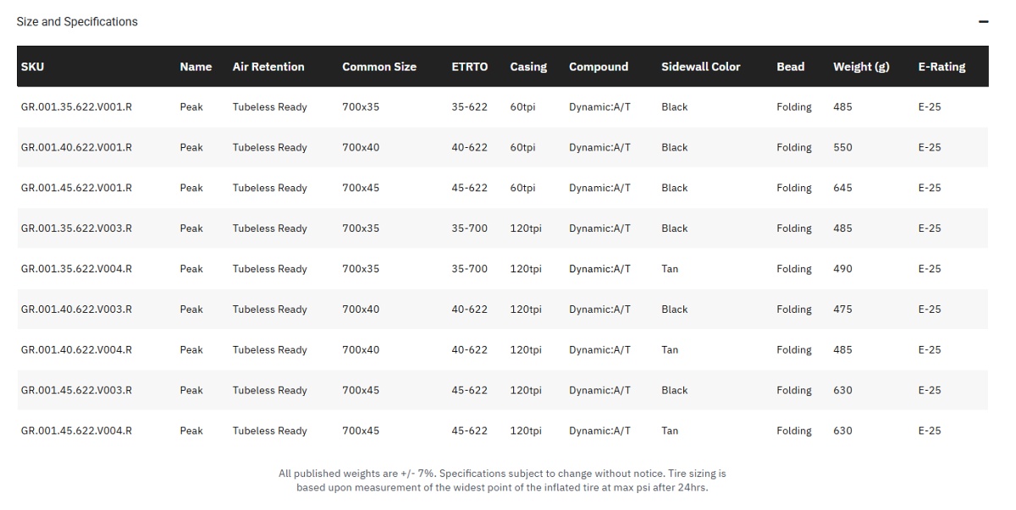The width and height of the screenshot is (1016, 510).
Task: Select SKU GR.001.40.622.V001.R
Action: click(x=76, y=148)
